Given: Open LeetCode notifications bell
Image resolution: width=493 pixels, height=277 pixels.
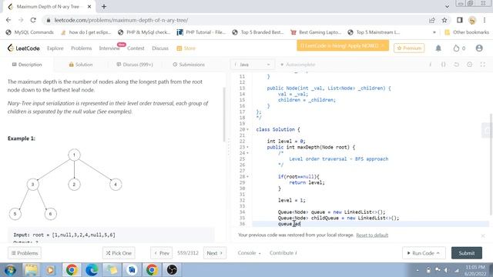Looking at the screenshot, I should click(438, 48).
